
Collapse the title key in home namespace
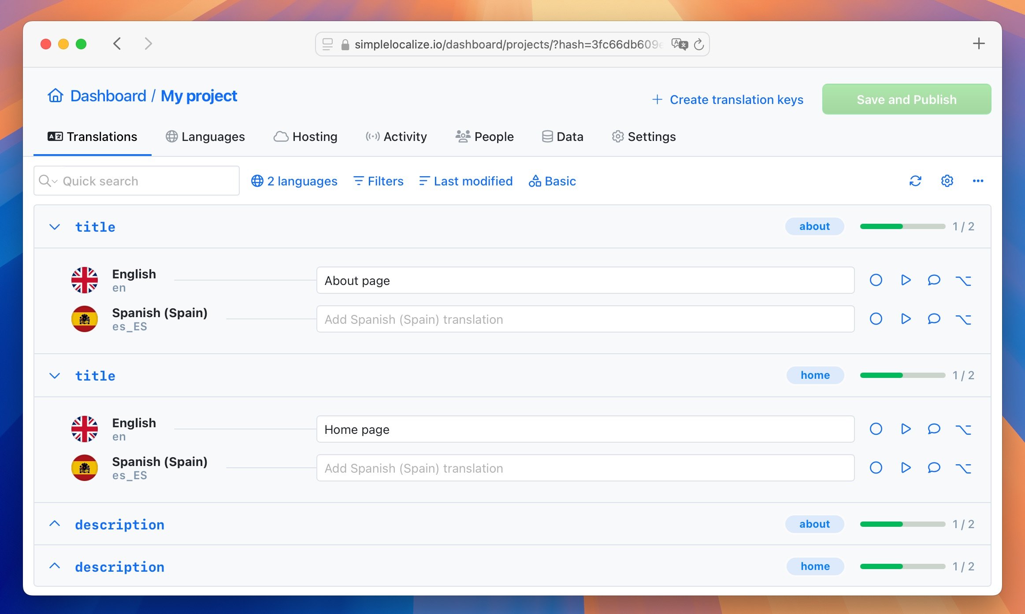pos(55,376)
